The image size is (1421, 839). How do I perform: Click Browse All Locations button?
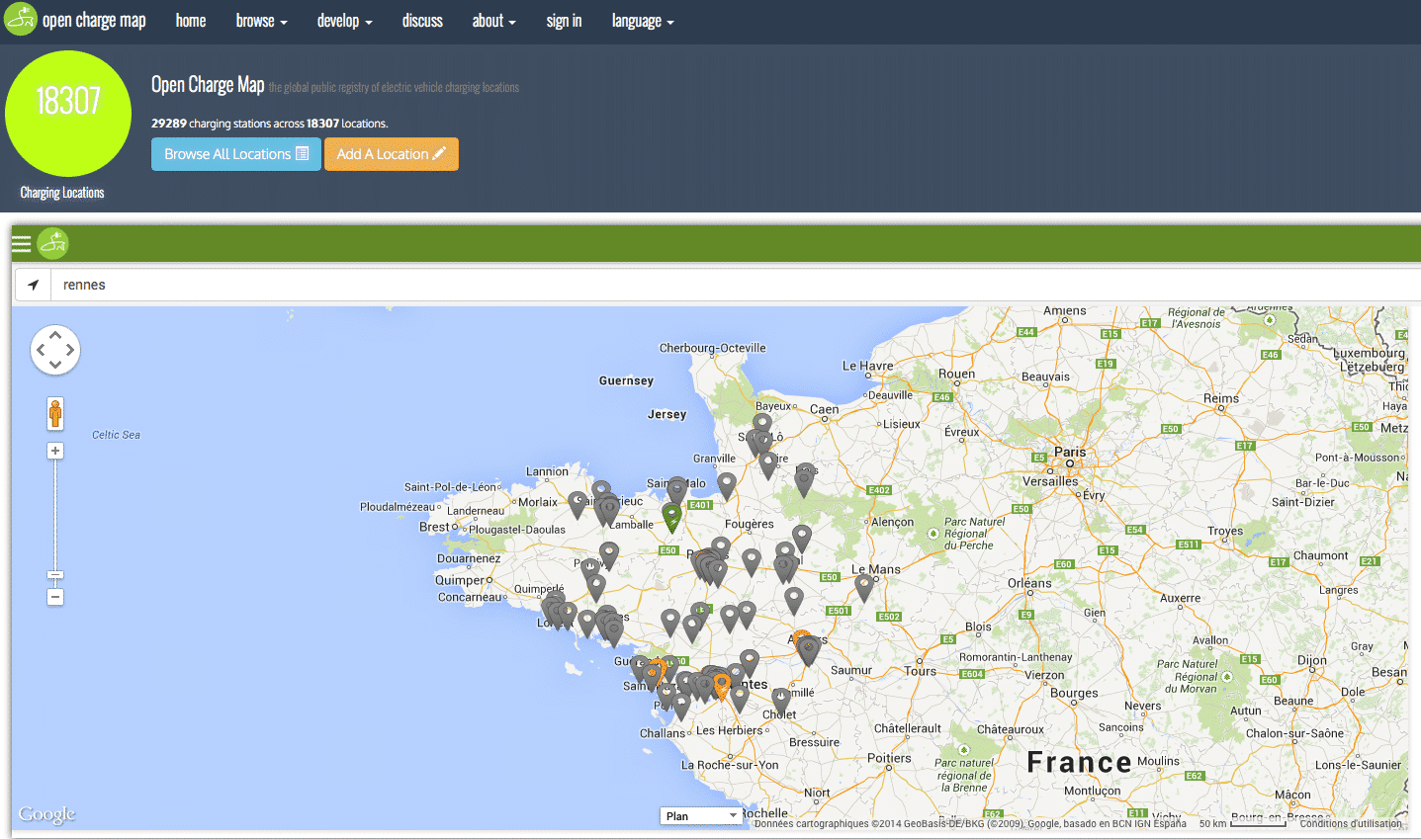(236, 154)
